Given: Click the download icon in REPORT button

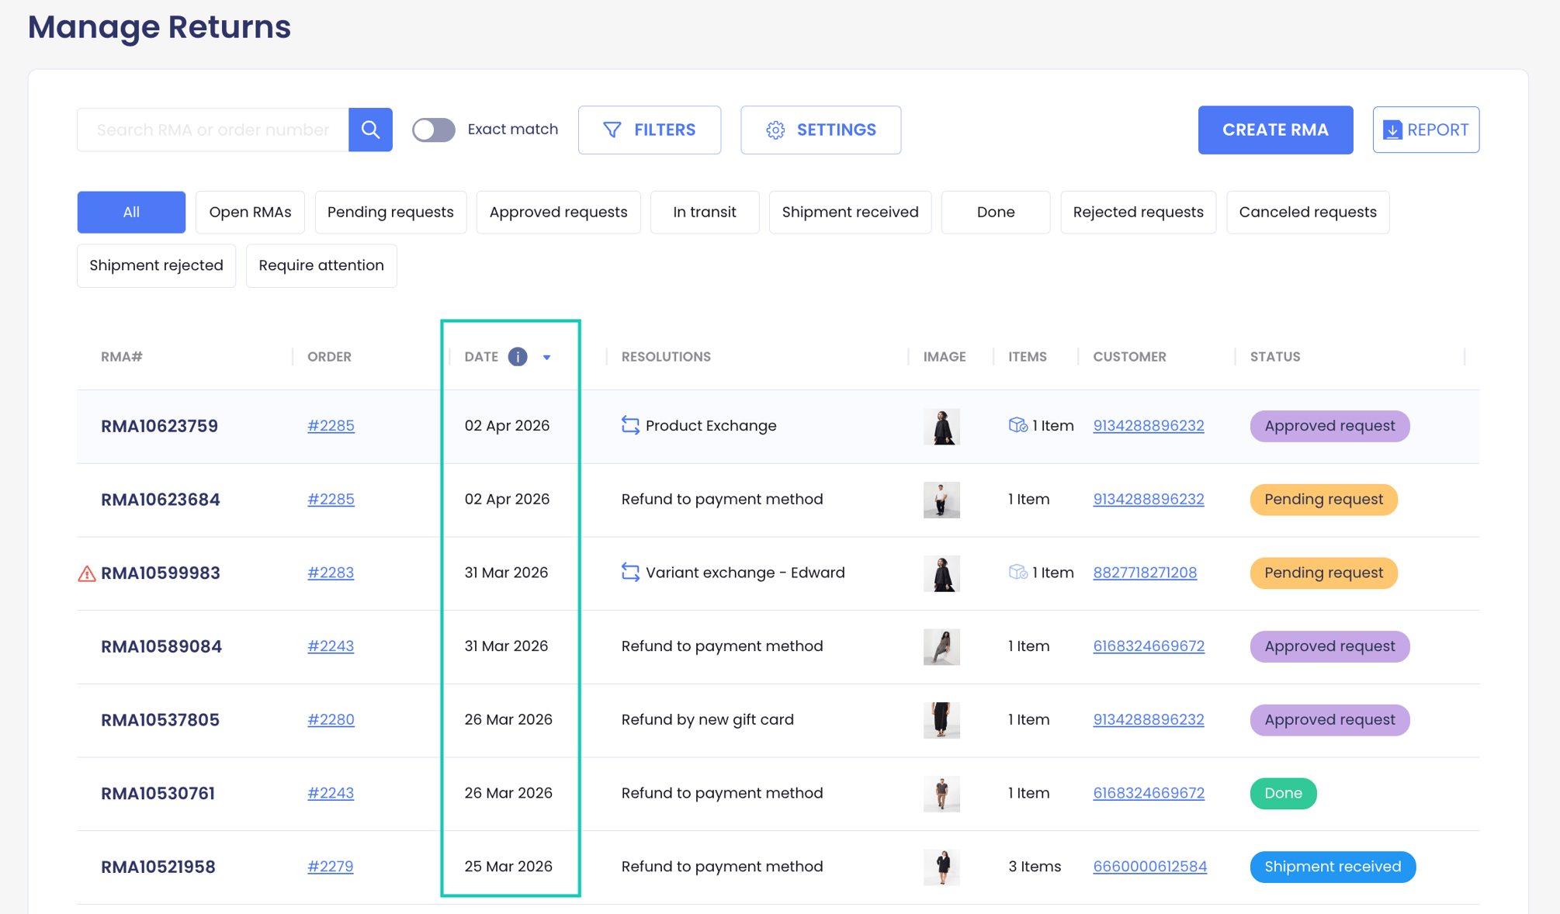Looking at the screenshot, I should 1392,130.
